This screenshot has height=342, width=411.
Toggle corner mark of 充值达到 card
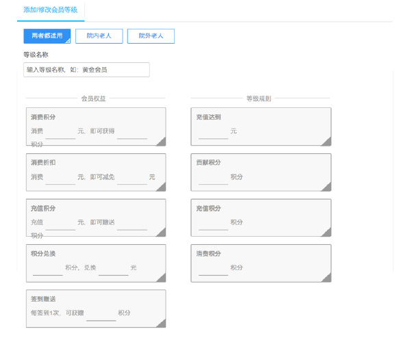click(327, 141)
